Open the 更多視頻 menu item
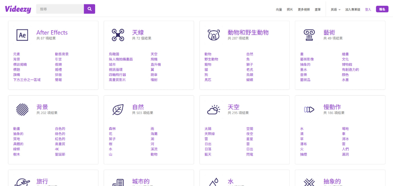Screen dimensions: 393x186 point(304,9)
